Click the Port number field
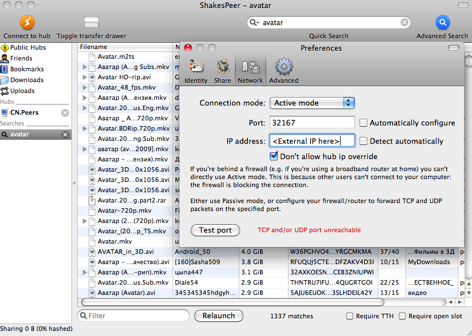 [312, 123]
